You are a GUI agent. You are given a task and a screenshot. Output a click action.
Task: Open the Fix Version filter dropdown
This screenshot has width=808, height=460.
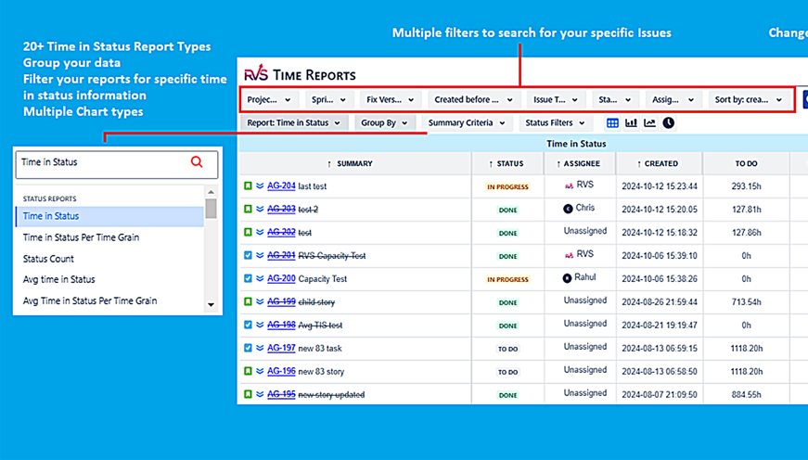point(391,100)
